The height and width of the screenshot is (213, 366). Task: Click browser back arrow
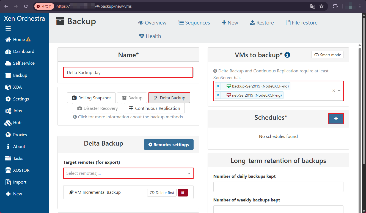[6, 6]
